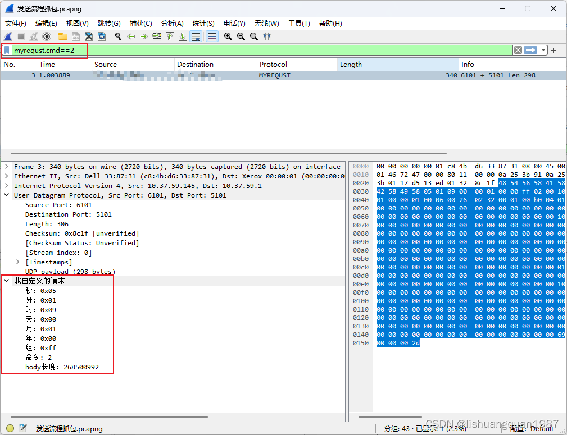Click the start capture shark fin icon
The image size is (567, 435).
(8, 36)
